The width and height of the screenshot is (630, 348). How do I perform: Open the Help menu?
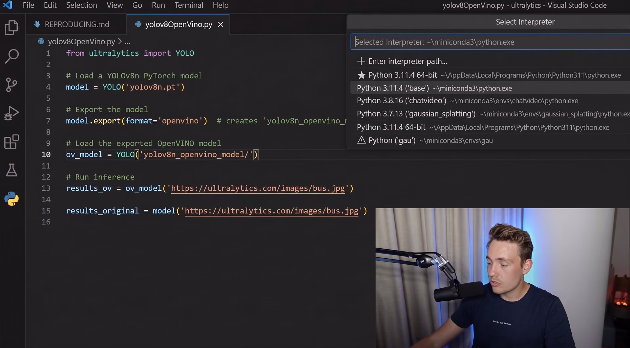[220, 5]
